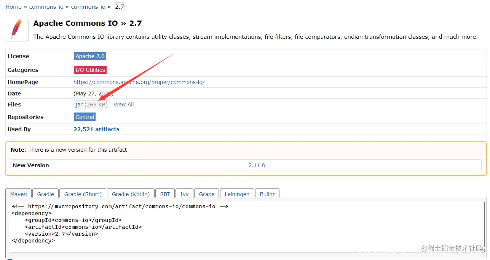
Task: Switch to the Grape tab
Action: [207, 194]
